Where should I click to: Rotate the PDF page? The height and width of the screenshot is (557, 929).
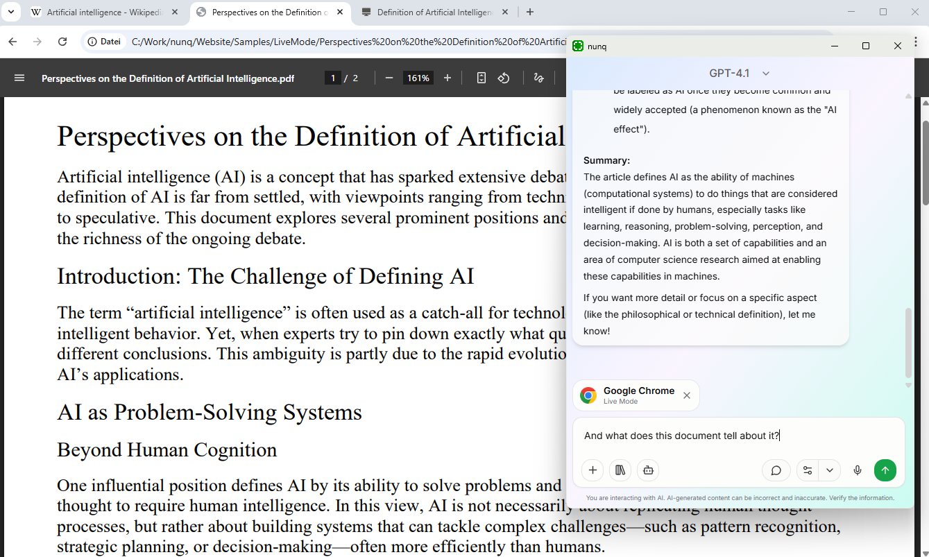(x=504, y=78)
